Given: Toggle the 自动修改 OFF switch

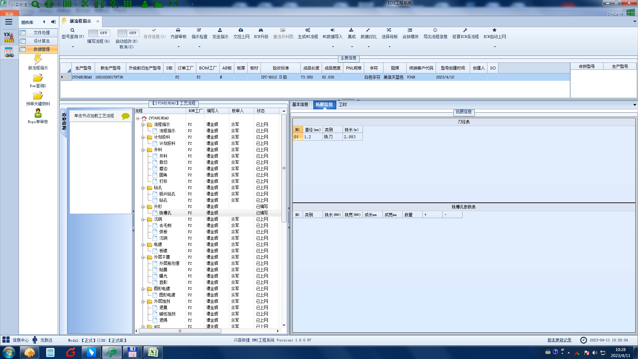Looking at the screenshot, I should (x=128, y=33).
